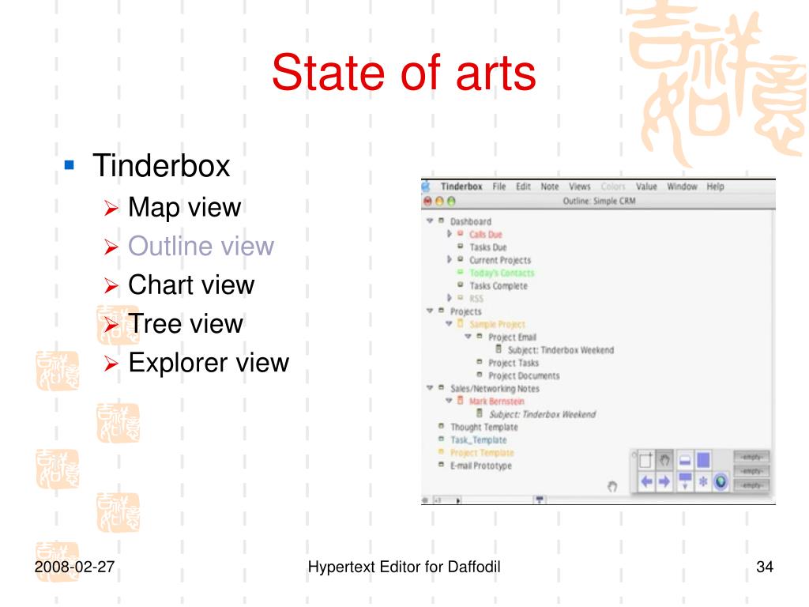
Task: Open the magnification popup on the bottom bar
Action: click(447, 500)
